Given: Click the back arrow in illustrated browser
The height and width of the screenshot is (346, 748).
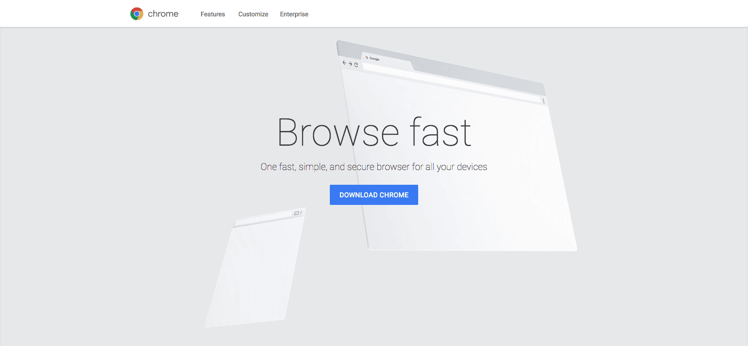Looking at the screenshot, I should [x=345, y=63].
